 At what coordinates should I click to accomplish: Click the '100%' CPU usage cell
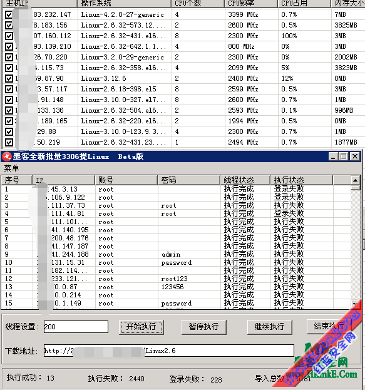[289, 36]
